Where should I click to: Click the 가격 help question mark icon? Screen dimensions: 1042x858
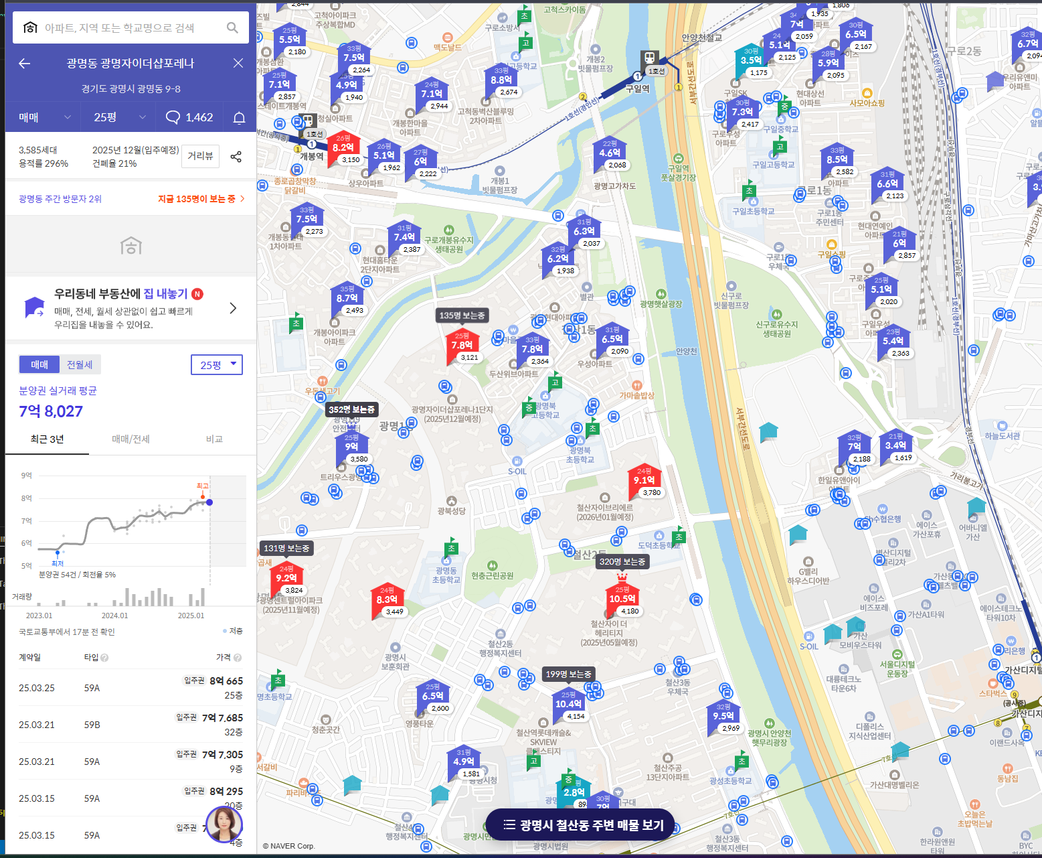pos(238,658)
